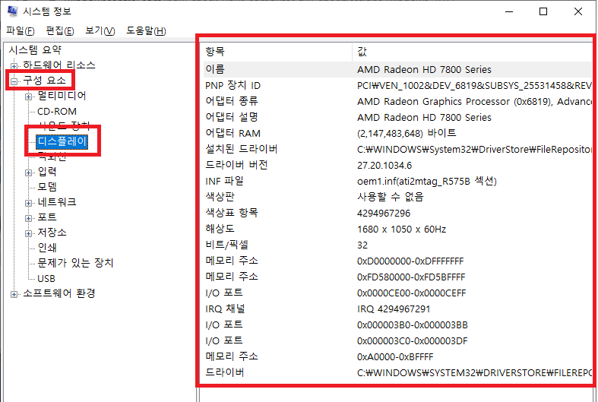
Task: Select 소프트웨어 환경 in the tree
Action: [59, 293]
